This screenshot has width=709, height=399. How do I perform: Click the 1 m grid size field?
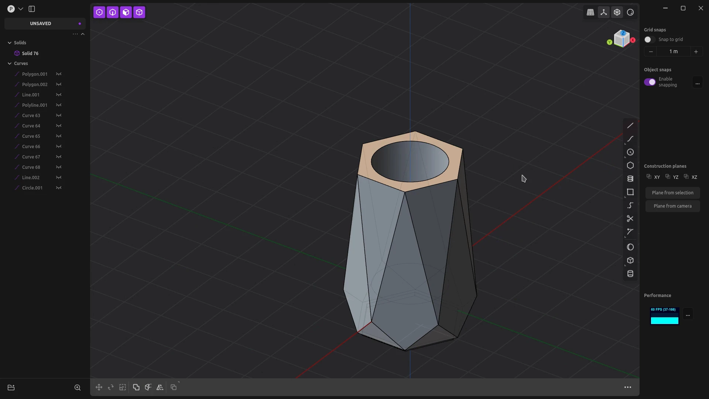pyautogui.click(x=674, y=52)
